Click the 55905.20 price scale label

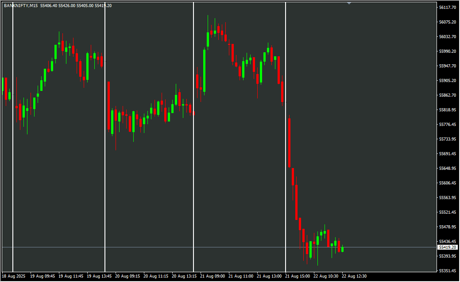[448, 81]
